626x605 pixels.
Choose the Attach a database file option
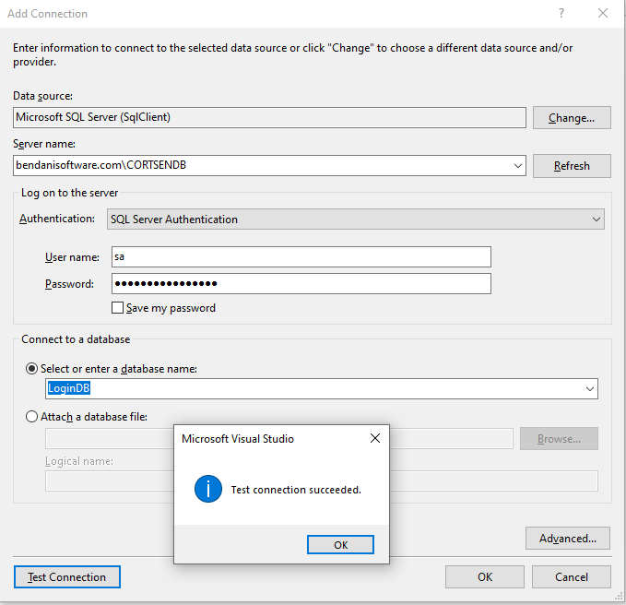pyautogui.click(x=32, y=417)
